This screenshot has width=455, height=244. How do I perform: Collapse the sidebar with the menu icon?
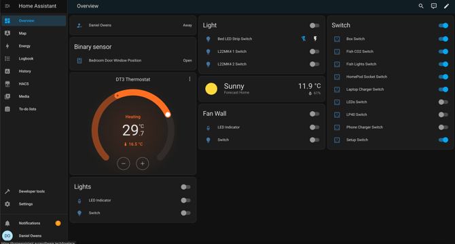tap(7, 6)
